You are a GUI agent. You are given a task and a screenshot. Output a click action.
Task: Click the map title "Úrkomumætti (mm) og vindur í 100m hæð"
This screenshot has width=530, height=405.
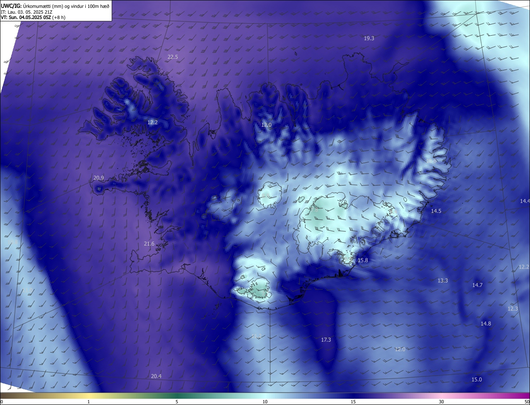66,6
